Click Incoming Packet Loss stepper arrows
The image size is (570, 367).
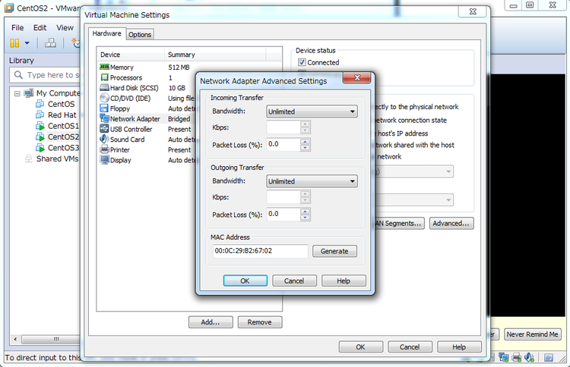tap(306, 144)
